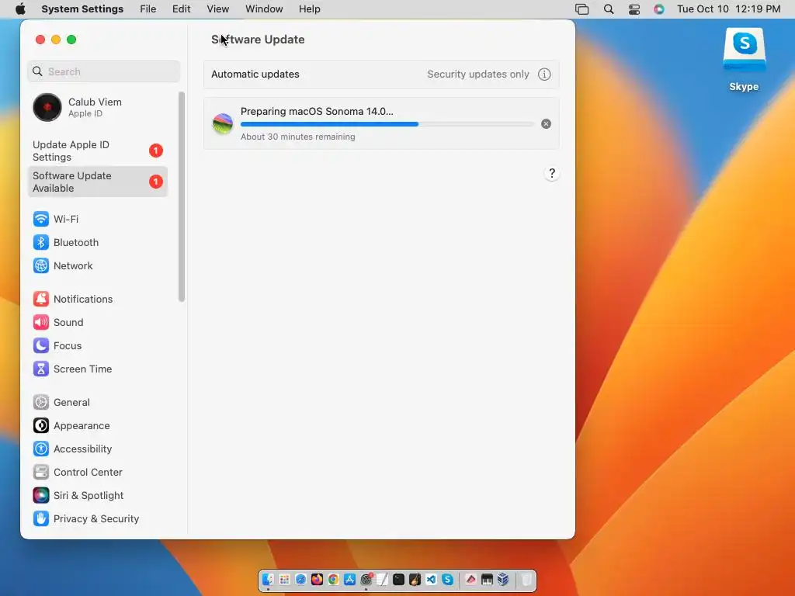Image resolution: width=795 pixels, height=596 pixels.
Task: Launch Firefox from the Dock
Action: point(317,579)
